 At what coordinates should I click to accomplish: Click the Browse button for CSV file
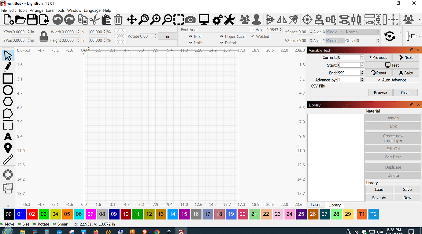click(x=380, y=92)
